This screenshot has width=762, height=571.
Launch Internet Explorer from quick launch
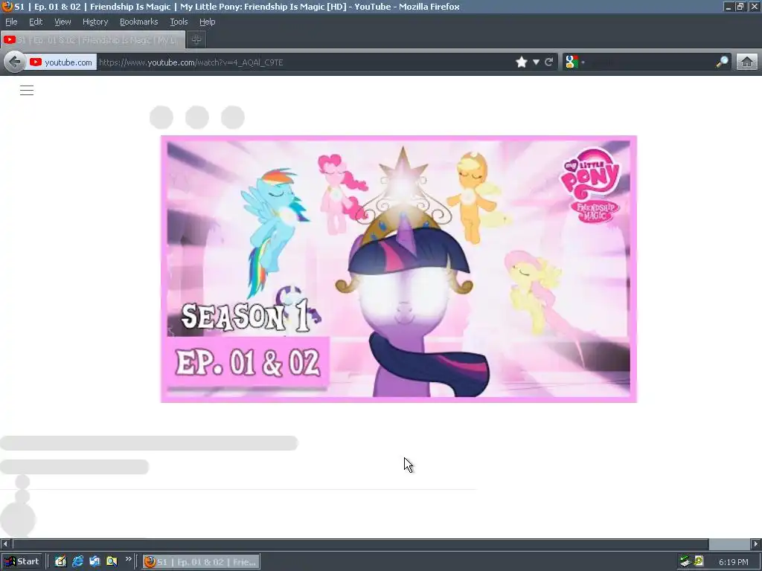[x=77, y=561]
